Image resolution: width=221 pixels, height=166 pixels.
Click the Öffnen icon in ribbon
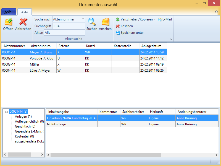tap(8, 22)
